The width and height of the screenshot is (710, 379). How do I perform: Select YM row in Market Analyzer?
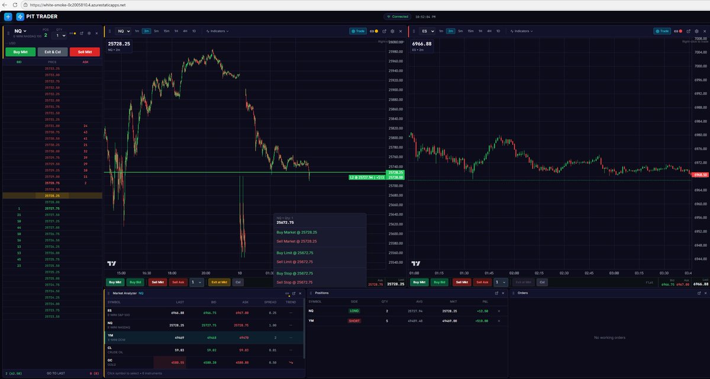pos(204,338)
